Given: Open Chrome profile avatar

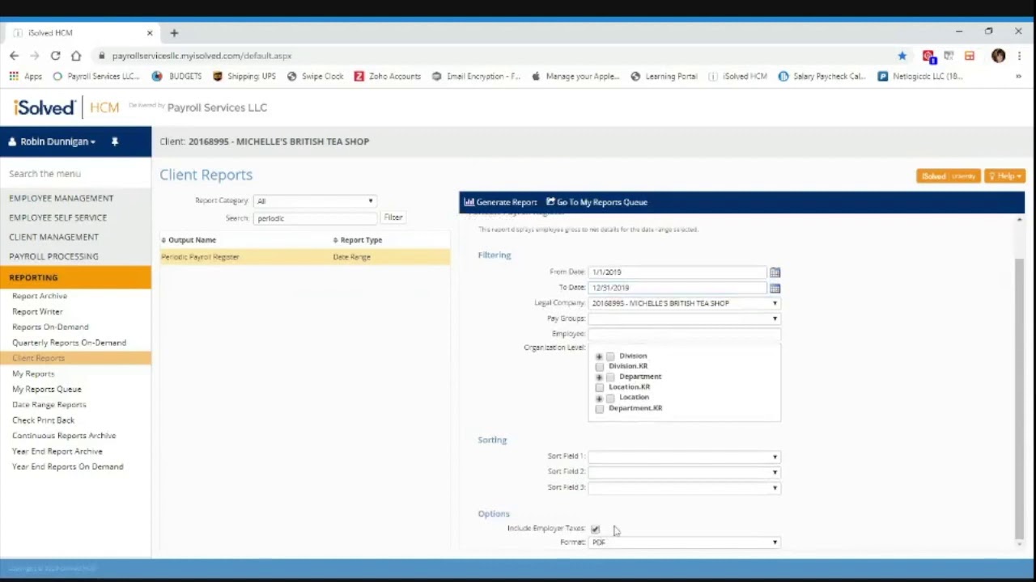Looking at the screenshot, I should (x=998, y=56).
